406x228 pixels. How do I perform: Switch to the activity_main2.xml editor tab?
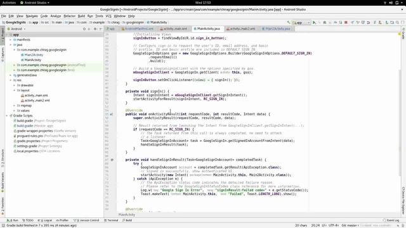(241, 28)
